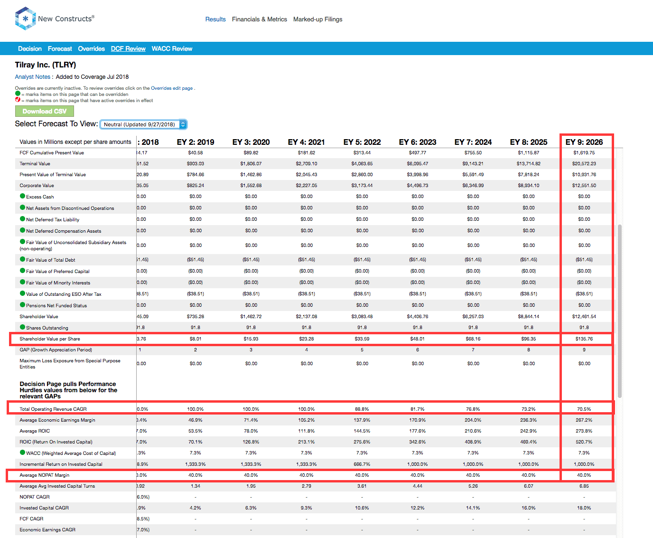
Task: Click green dot beside Fair Value of Unconsolidated Subsidiary Assets
Action: click(22, 242)
